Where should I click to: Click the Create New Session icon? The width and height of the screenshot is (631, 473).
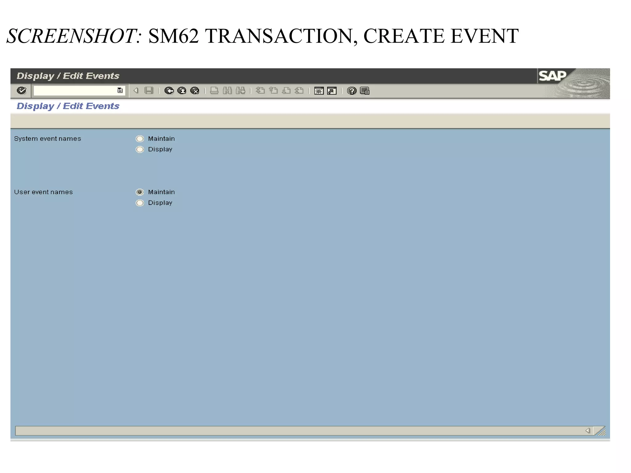(319, 91)
